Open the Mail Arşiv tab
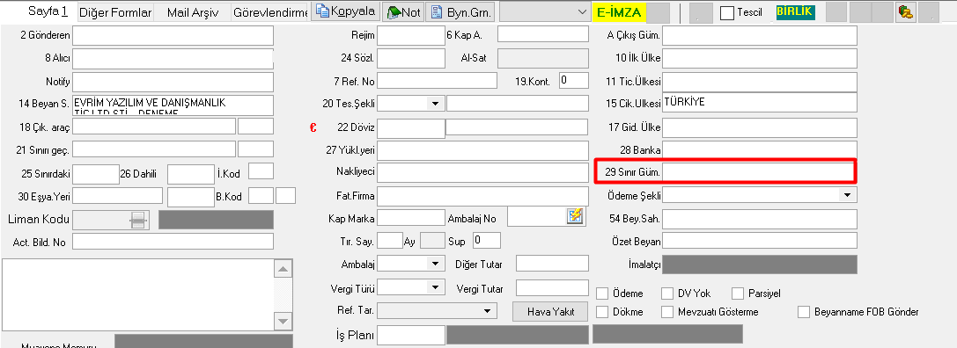957x348 pixels. click(192, 12)
